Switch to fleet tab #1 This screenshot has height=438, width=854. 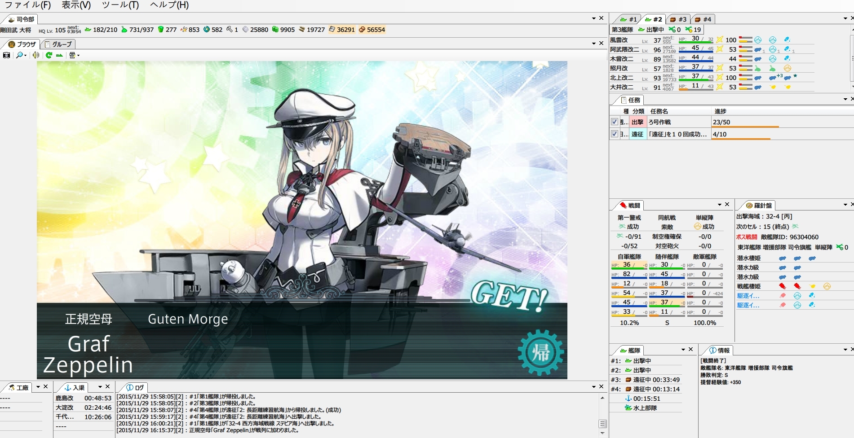click(628, 19)
